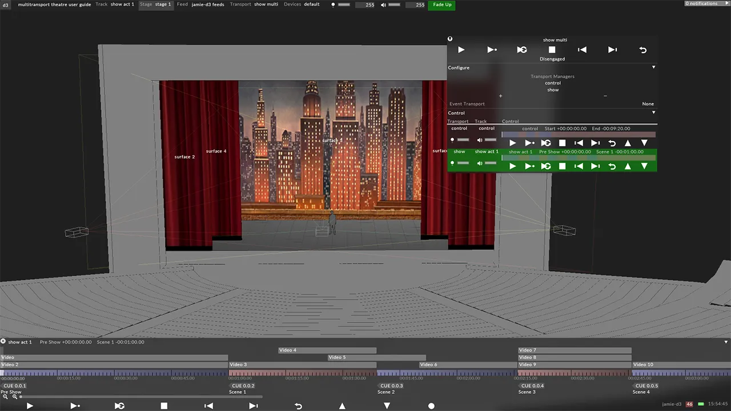Click Return to start in show multi panel
The width and height of the screenshot is (731, 411).
pyautogui.click(x=642, y=50)
